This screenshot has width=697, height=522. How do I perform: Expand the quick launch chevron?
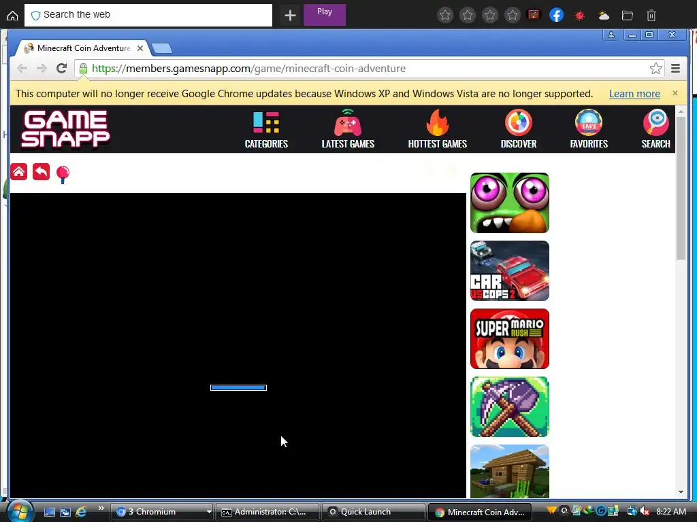(101, 508)
